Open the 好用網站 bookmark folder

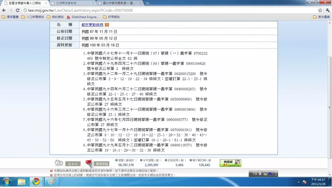tap(112, 17)
